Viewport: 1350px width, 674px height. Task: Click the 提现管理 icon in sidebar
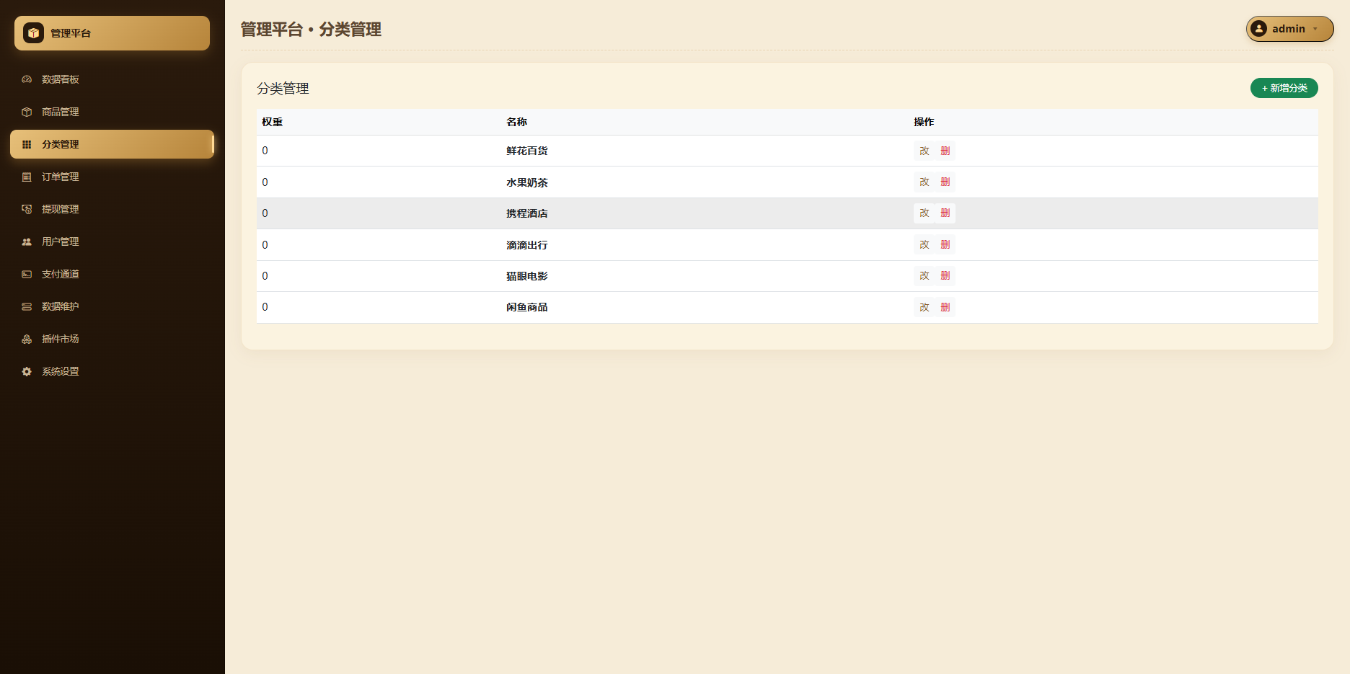(x=27, y=209)
